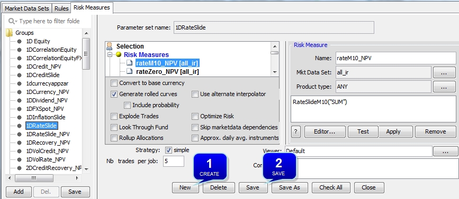Screen dimensions: 459x199
Task: Click the Selection tree scroll-down arrow
Action: tap(274, 72)
